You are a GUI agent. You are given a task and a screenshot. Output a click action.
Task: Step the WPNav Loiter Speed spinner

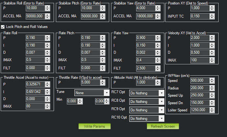coord(212,110)
